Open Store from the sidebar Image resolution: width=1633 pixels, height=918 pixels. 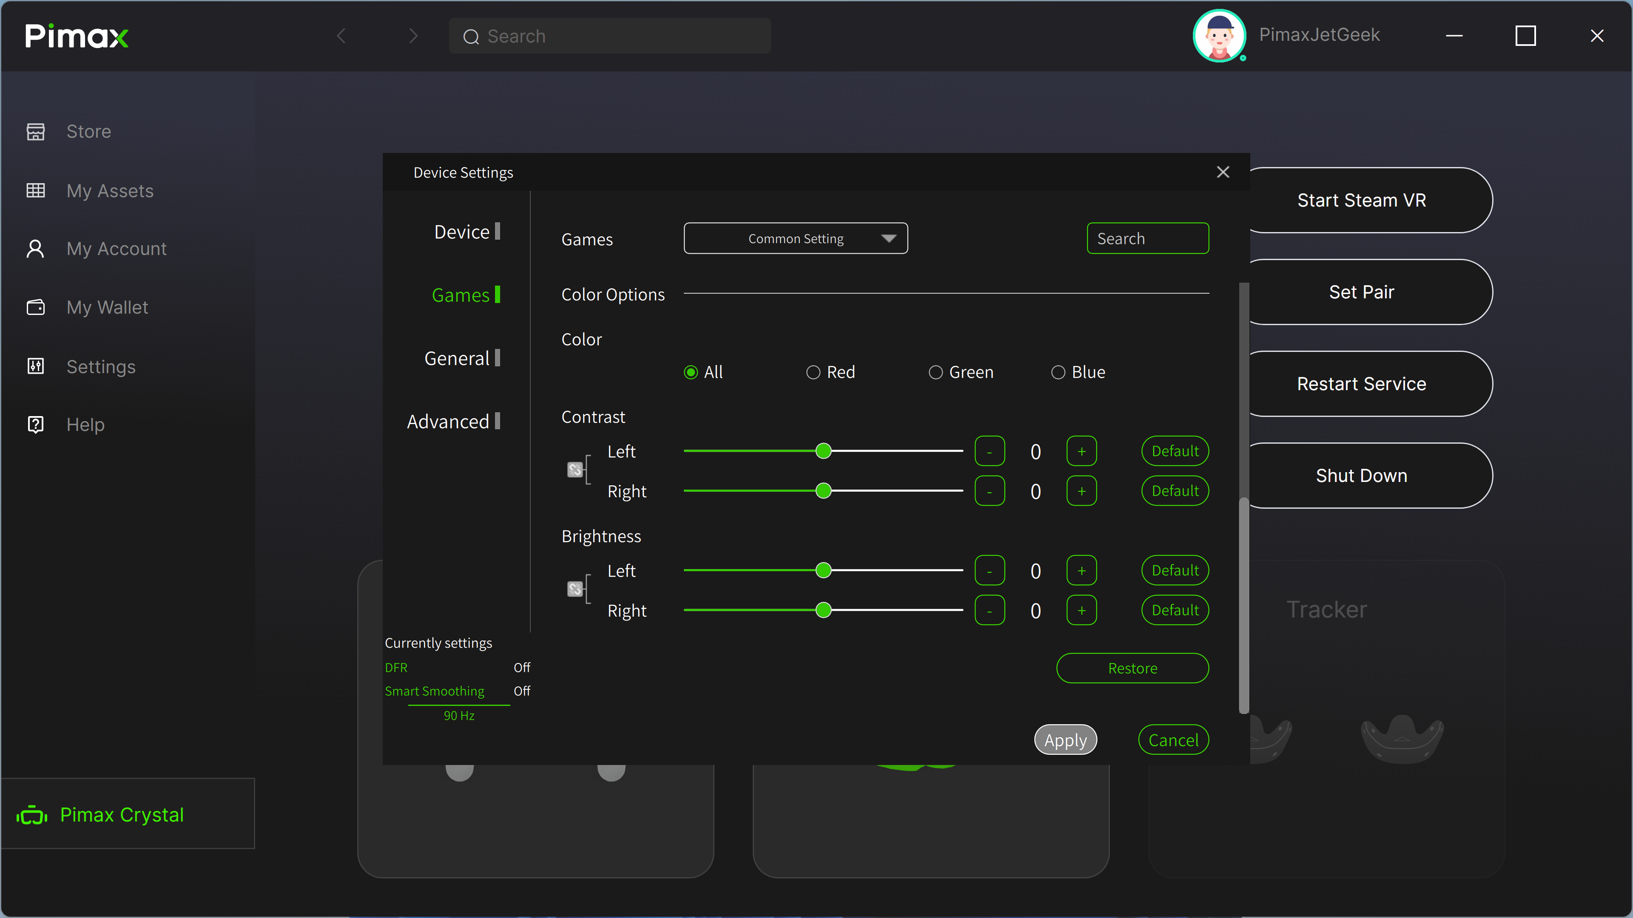[x=89, y=131]
